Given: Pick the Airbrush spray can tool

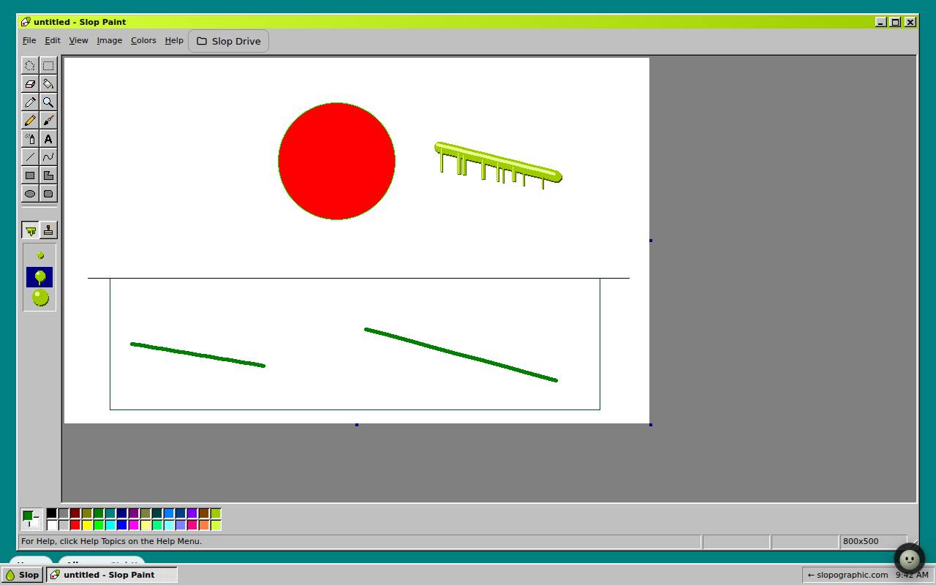Looking at the screenshot, I should coord(30,139).
